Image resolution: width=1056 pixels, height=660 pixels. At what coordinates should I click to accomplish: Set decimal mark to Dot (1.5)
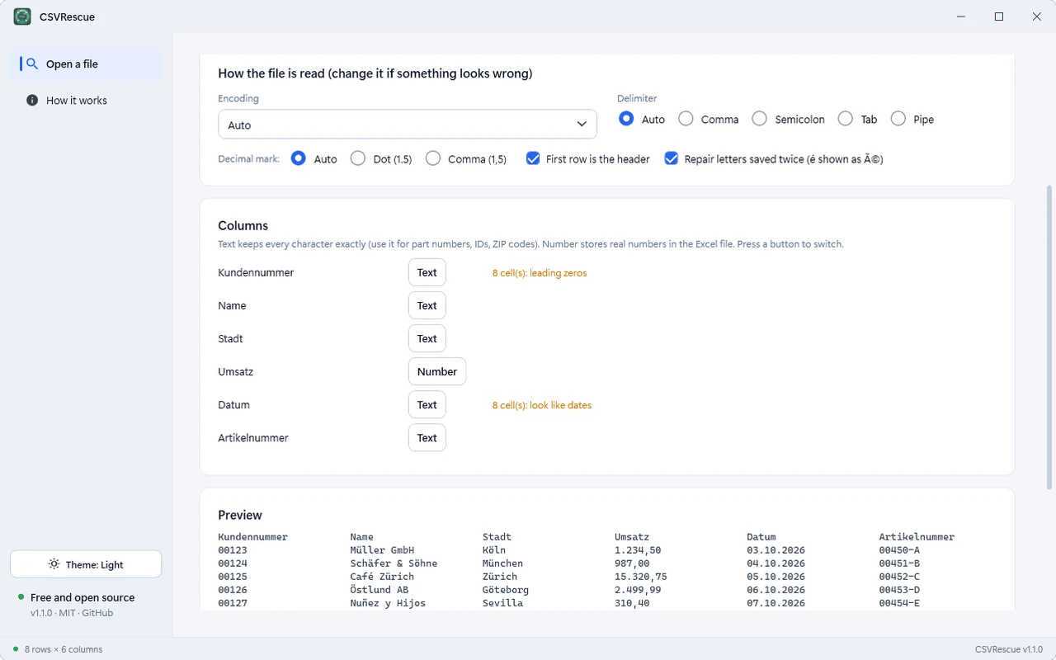(358, 158)
